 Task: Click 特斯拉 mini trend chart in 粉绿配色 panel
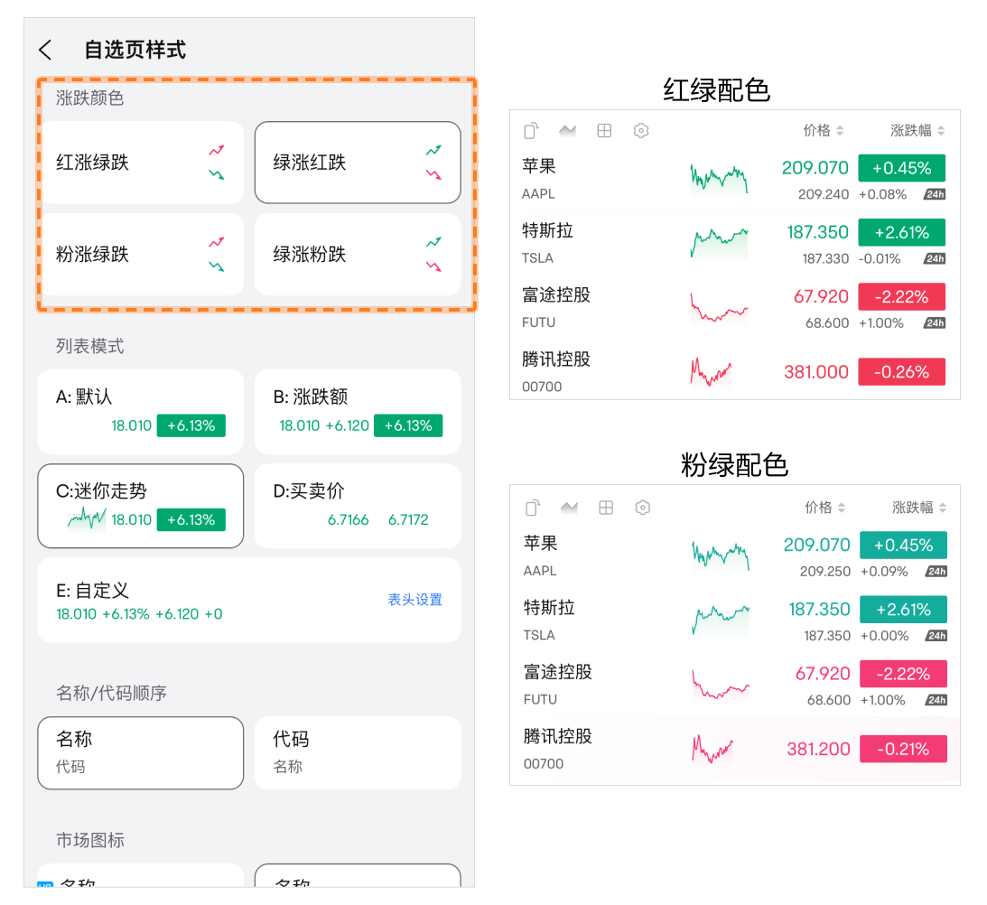point(721,620)
